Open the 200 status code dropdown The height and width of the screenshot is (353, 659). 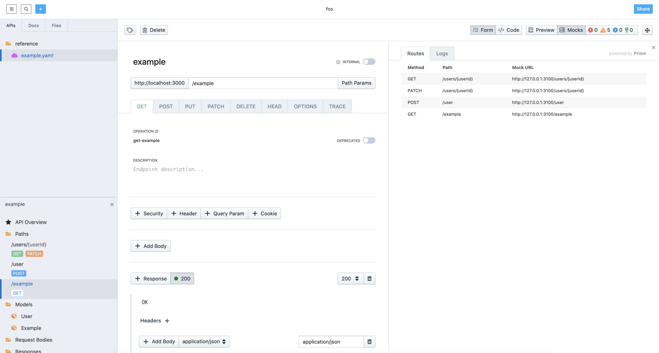pos(350,279)
